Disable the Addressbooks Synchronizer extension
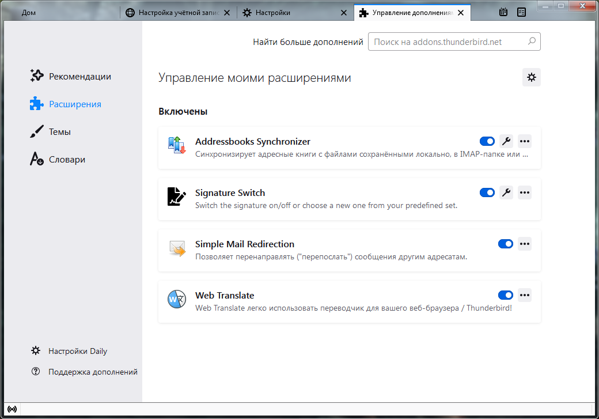 [x=487, y=141]
